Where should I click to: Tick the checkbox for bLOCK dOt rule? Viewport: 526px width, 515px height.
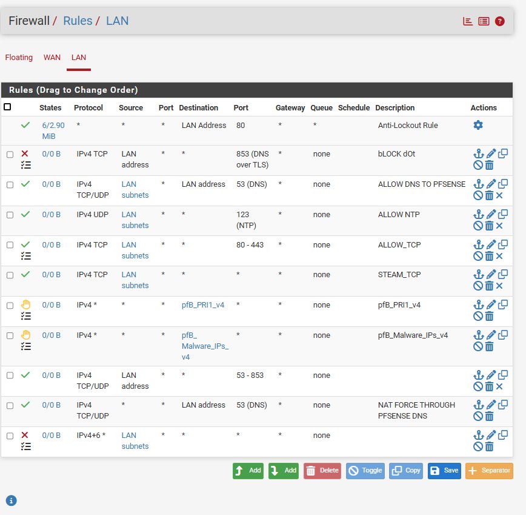[x=10, y=155]
